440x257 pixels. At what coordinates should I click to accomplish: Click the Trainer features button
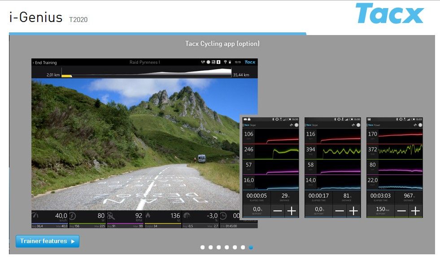tap(47, 241)
